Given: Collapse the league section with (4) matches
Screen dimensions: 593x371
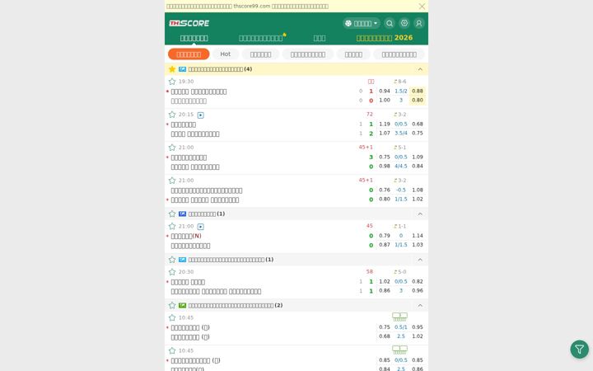Looking at the screenshot, I should [x=420, y=69].
